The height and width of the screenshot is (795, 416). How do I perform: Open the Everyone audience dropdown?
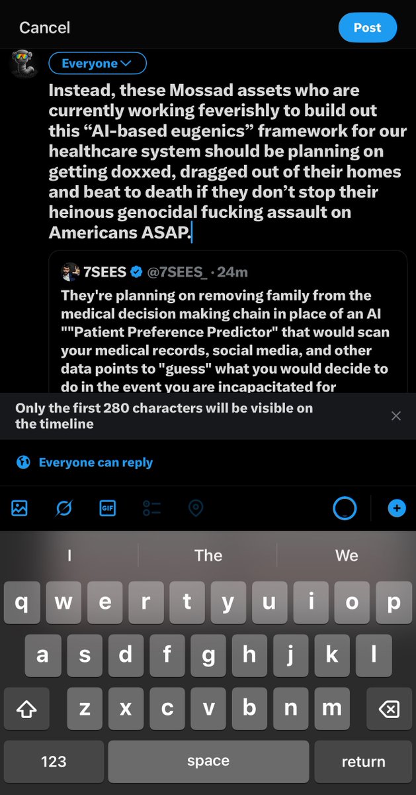(97, 64)
